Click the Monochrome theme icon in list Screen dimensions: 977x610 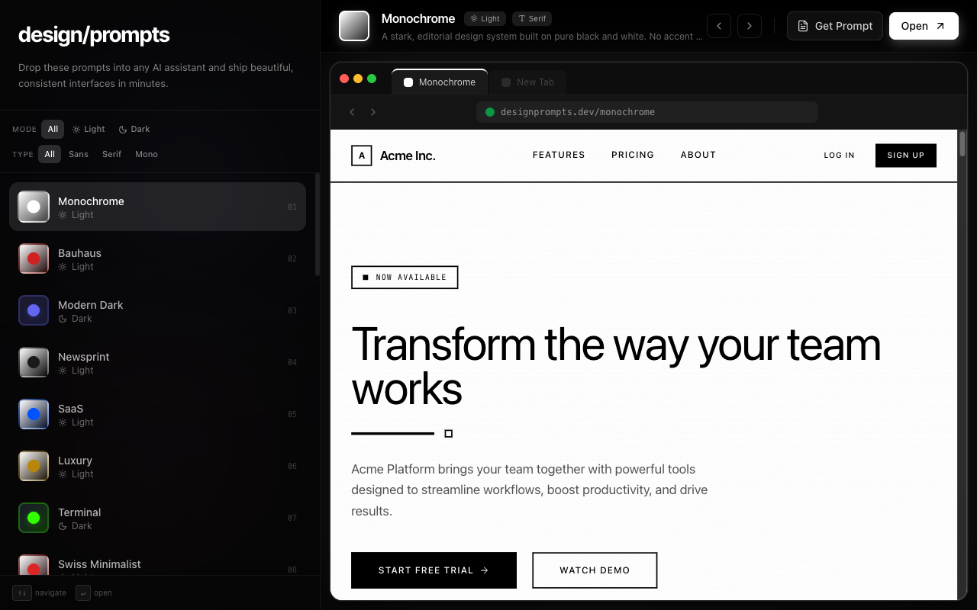click(34, 207)
